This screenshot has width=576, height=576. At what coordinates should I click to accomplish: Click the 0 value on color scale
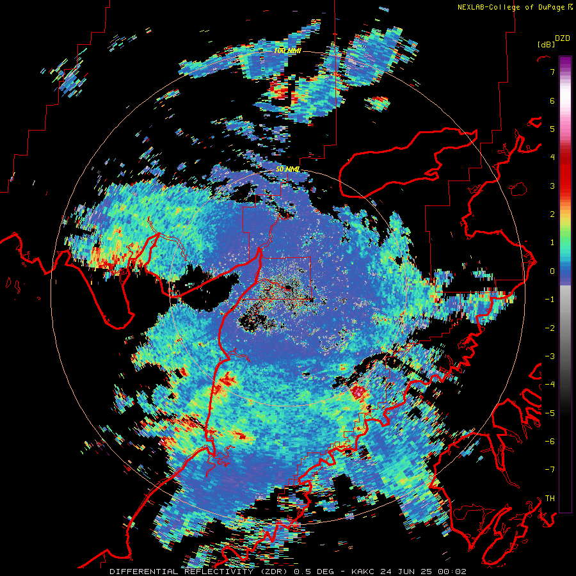point(552,271)
